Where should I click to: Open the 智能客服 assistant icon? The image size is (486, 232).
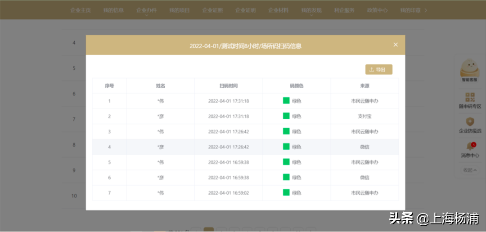(470, 70)
